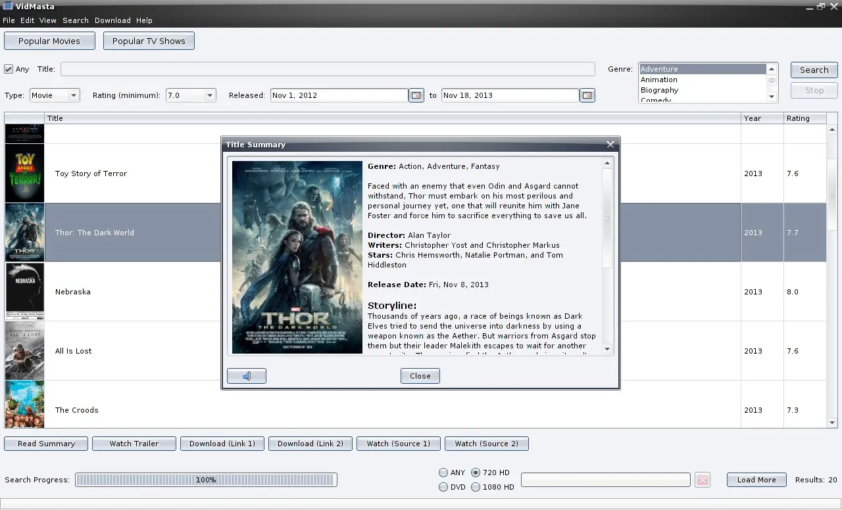Open the Download menu
The image size is (842, 510).
[112, 20]
